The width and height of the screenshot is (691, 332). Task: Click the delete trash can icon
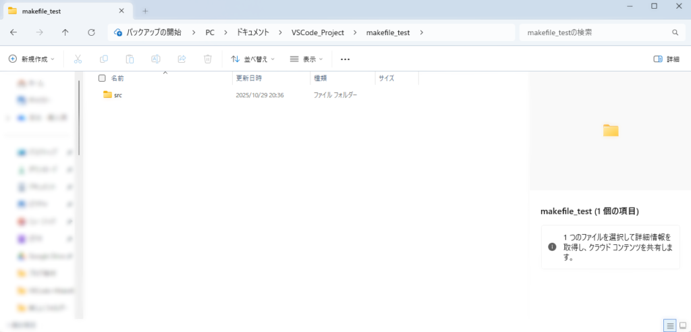click(208, 59)
